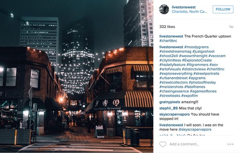Screen dimensions: 239x153
Task: Open livestonewest's profile avatar
Action: 164,9
